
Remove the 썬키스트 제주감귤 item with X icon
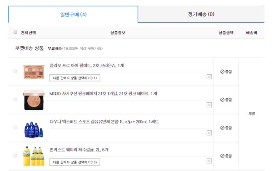(209, 161)
